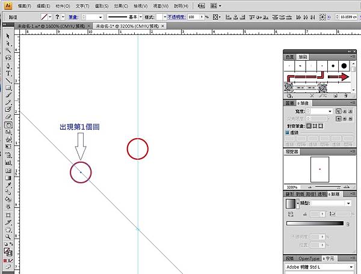361x274 pixels.
Task: Open the stroke color dropdown in control bar
Action: tap(50, 17)
